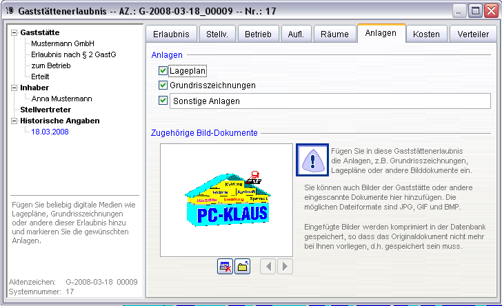The height and width of the screenshot is (306, 502).
Task: Open the 18.03.2008 historical entry
Action: (50, 132)
